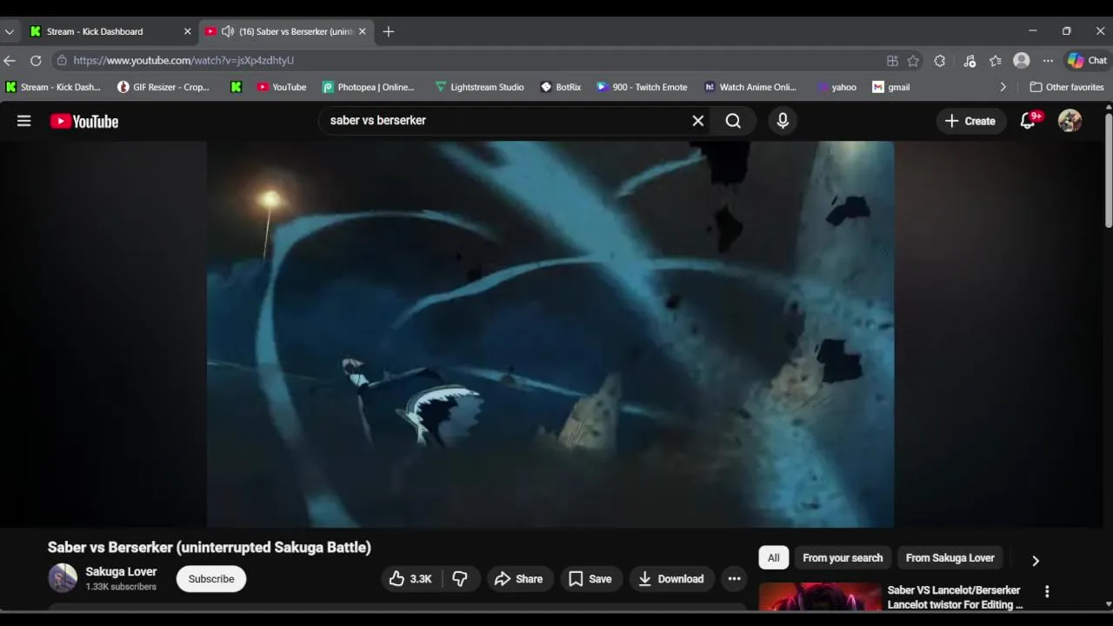Open the account avatar menu

coord(1070,121)
